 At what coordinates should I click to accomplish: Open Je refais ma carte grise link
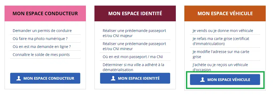221,41
